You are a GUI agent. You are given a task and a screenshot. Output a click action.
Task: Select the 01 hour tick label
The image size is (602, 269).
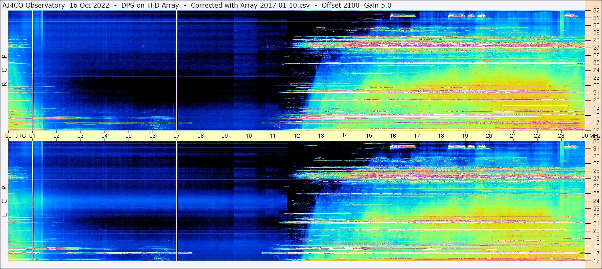[32, 136]
